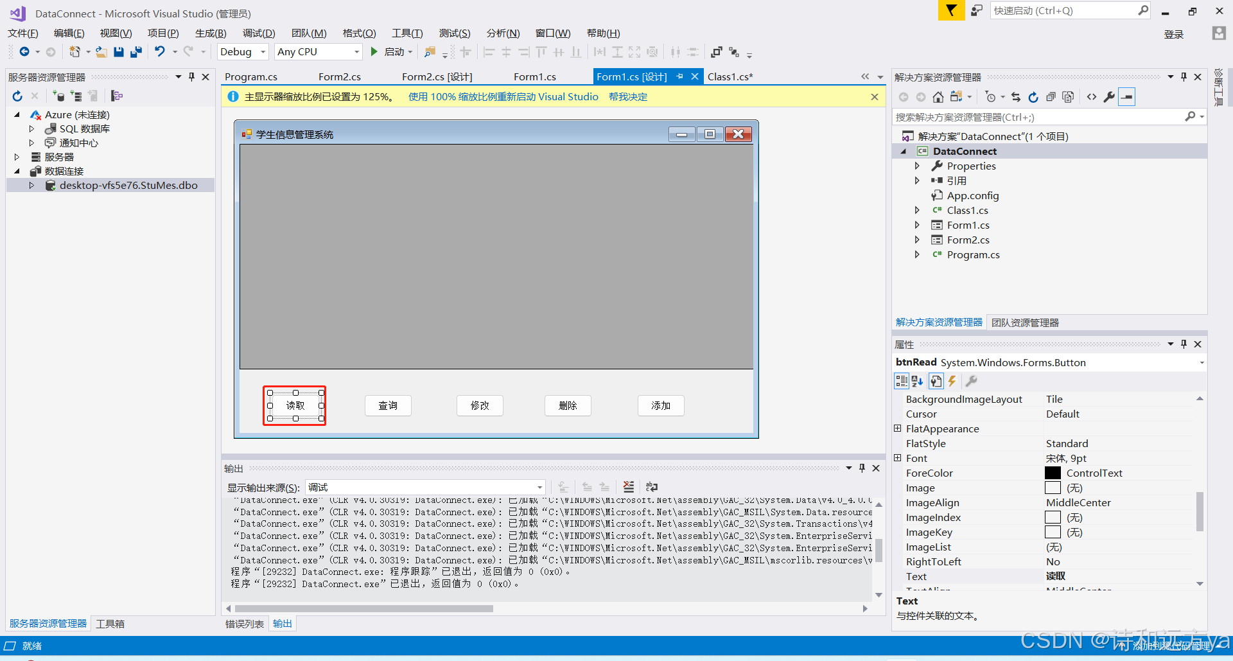Image resolution: width=1233 pixels, height=661 pixels.
Task: Open the Debug configuration dropdown
Action: pyautogui.click(x=243, y=52)
